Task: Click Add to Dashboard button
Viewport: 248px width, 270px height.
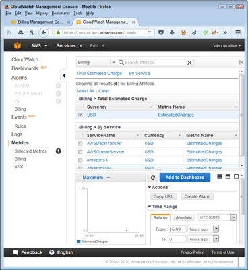Action: coord(185,178)
